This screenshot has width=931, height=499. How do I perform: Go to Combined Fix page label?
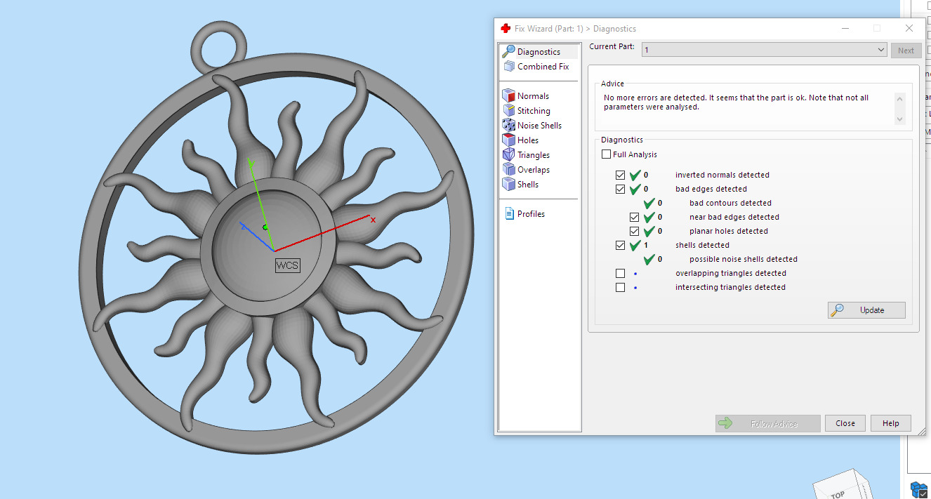pos(543,66)
